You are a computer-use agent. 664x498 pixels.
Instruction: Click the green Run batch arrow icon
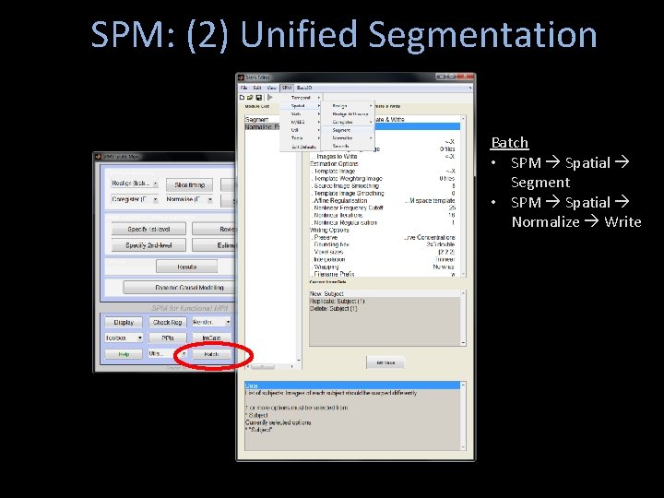pyautogui.click(x=269, y=98)
